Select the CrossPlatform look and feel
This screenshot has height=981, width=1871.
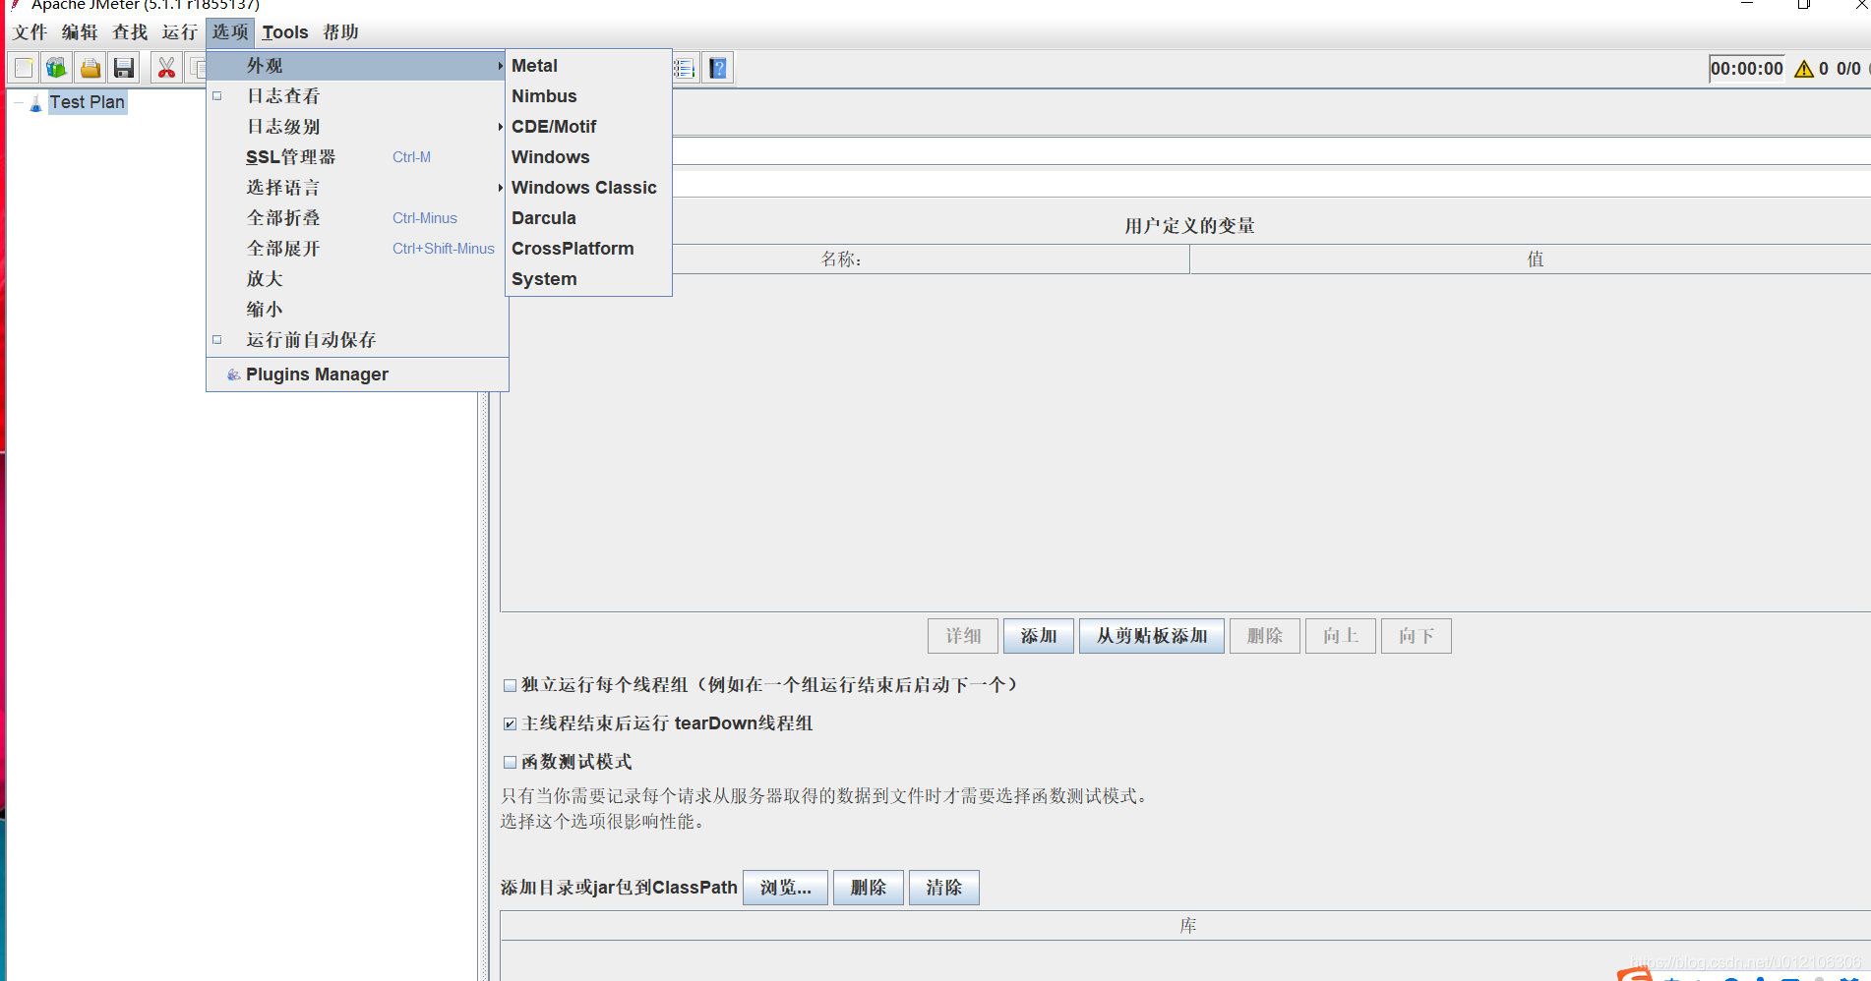pyautogui.click(x=588, y=249)
